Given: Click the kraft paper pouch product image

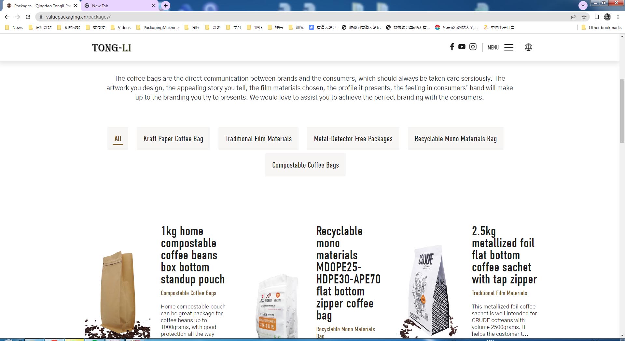Looking at the screenshot, I should [x=118, y=294].
